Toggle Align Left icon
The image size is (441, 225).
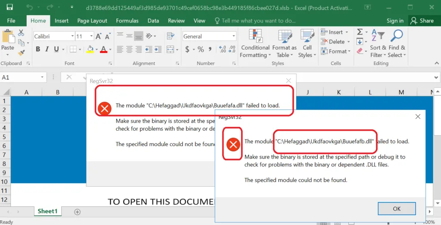120,49
